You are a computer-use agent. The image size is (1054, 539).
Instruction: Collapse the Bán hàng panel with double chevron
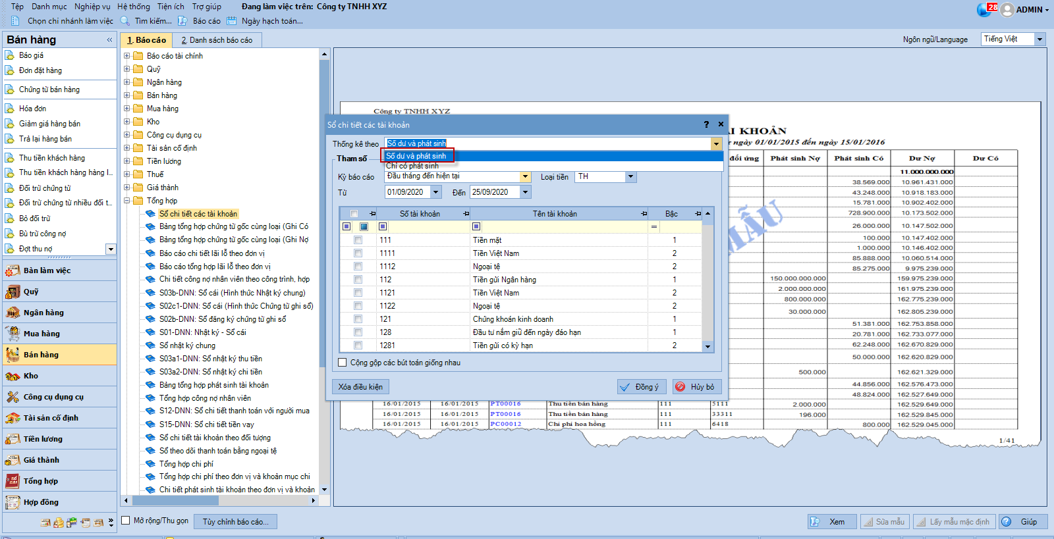(109, 40)
